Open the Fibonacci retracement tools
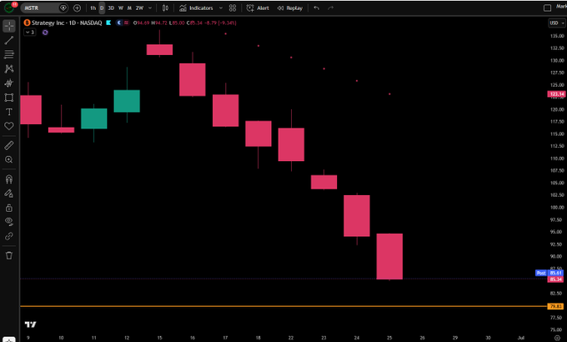The width and height of the screenshot is (567, 342). click(9, 54)
